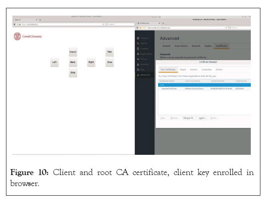Reload page in left Firefox window
This screenshot has height=198, width=265.
[x=104, y=24]
